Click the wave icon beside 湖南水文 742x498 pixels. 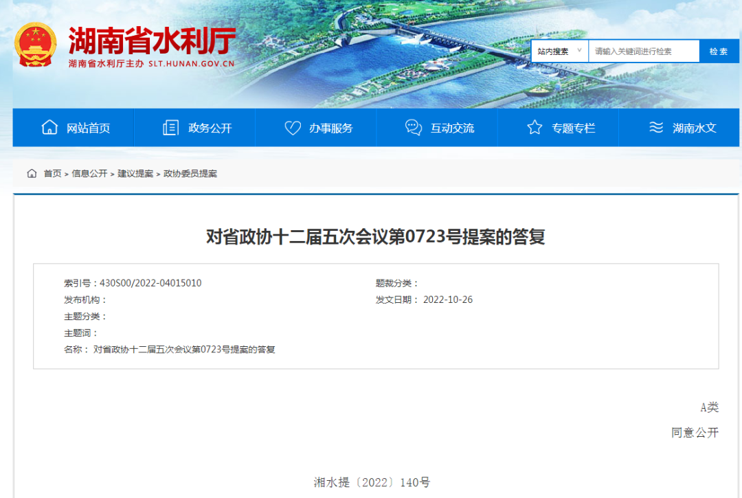pos(656,128)
